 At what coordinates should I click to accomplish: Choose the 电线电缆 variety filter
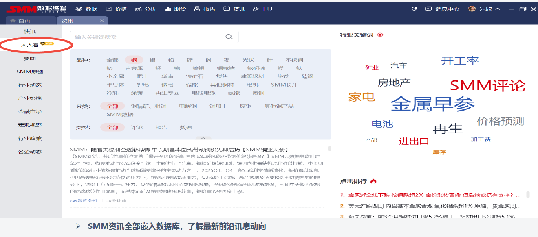pos(204,93)
